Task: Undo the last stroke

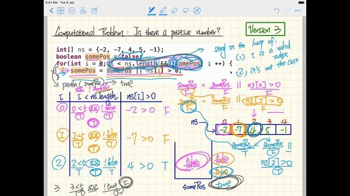Action: [x=277, y=10]
